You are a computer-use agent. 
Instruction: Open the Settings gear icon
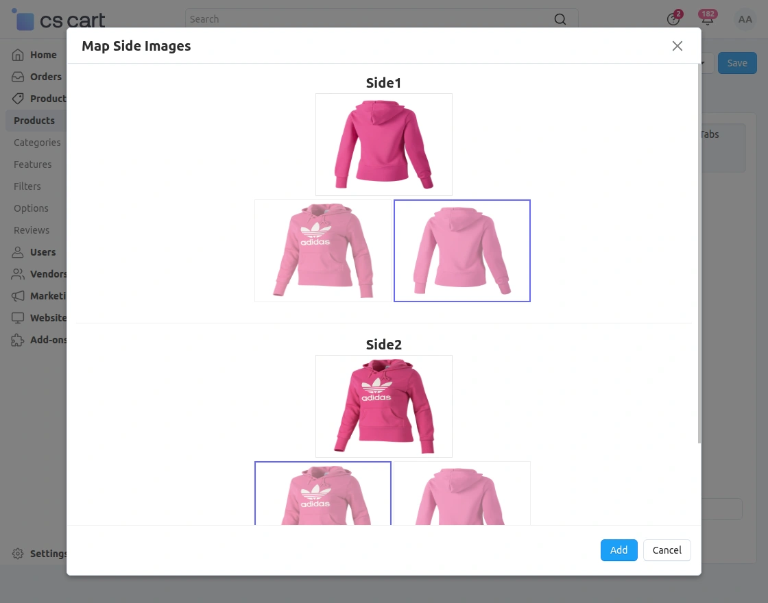(17, 554)
